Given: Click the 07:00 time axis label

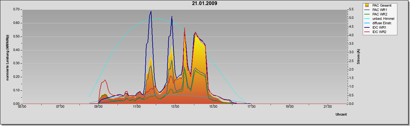Looking at the screenshot, I should [x=60, y=107].
